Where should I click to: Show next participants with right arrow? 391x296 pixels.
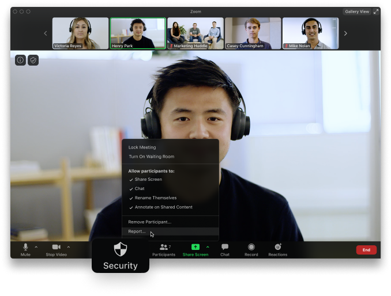click(x=345, y=33)
